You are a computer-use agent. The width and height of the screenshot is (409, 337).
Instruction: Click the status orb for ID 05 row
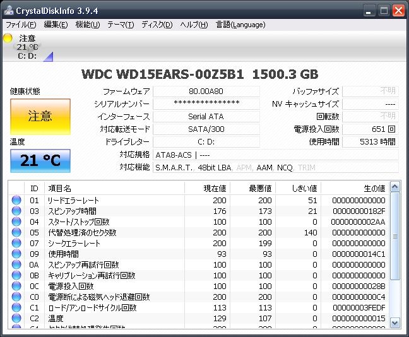point(17,232)
